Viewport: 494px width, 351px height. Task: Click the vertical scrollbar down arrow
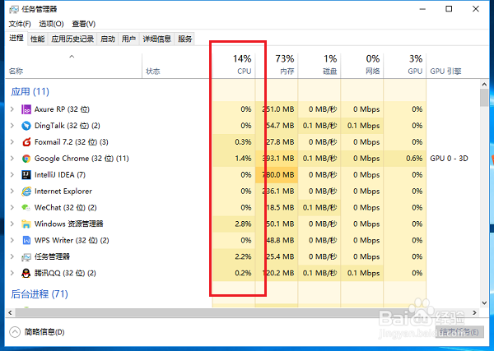pyautogui.click(x=484, y=303)
